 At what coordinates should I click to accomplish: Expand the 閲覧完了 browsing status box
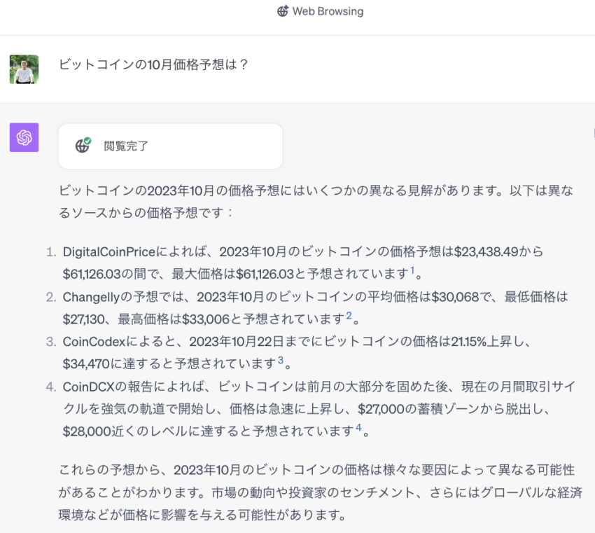(171, 146)
